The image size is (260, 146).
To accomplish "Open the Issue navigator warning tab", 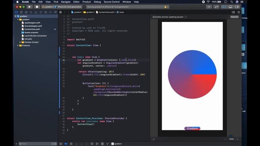I will pos(36,12).
